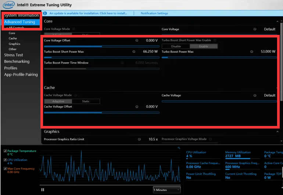Open monitor settings via wrench icon
Image resolution: width=283 pixels, height=195 pixels.
pos(179,148)
